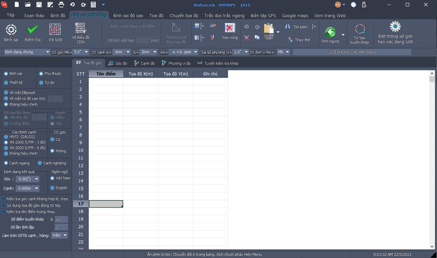
Task: Click the Tìm kiếm button
Action: [297, 27]
